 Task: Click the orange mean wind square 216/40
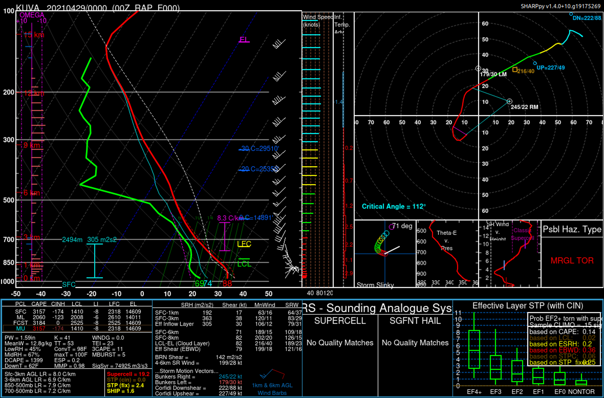click(x=515, y=70)
